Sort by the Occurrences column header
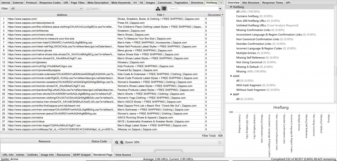 tap(213, 15)
